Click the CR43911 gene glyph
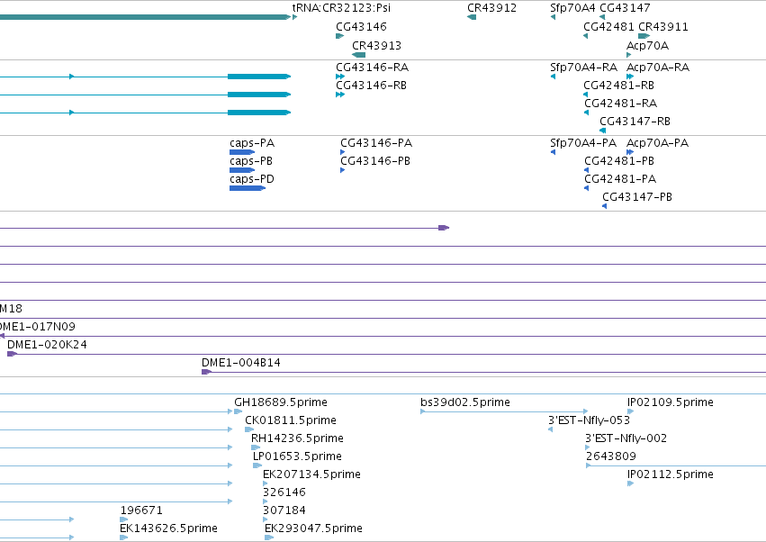The height and width of the screenshot is (542, 766). 644,36
